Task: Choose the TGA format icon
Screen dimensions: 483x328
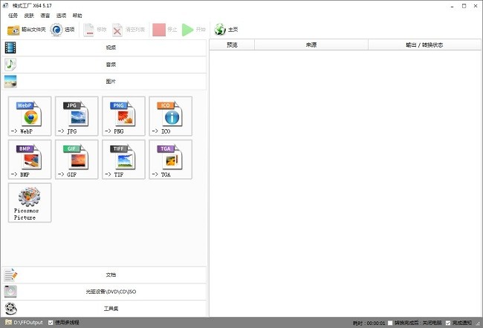Action: coord(170,159)
